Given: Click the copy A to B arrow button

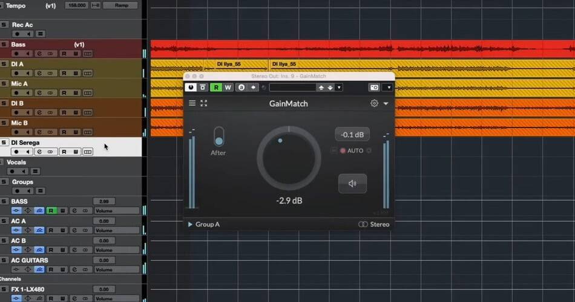Looking at the screenshot, I should click(253, 88).
